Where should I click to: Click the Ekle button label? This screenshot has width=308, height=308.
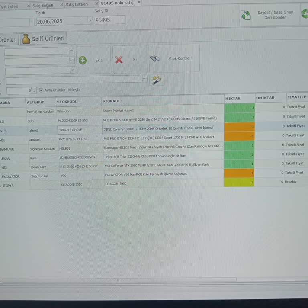pos(99,60)
